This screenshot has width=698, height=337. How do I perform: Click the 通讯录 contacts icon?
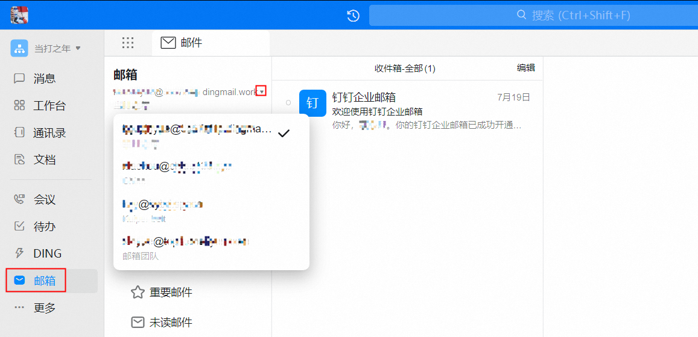coord(19,132)
